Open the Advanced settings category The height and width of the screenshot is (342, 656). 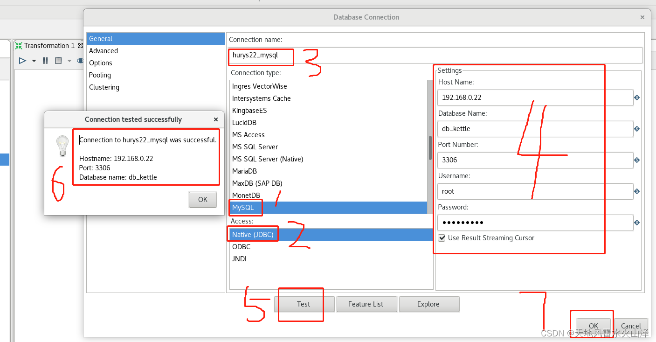pyautogui.click(x=156, y=51)
